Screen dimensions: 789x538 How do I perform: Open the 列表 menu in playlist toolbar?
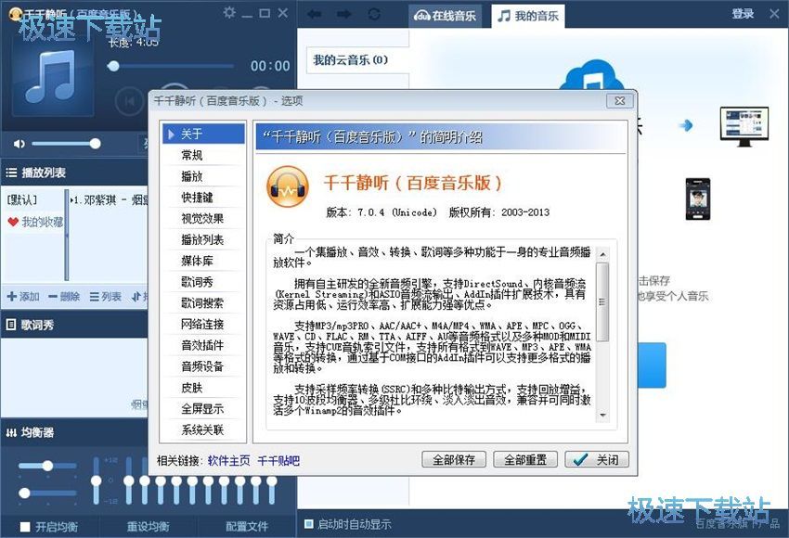(x=106, y=297)
